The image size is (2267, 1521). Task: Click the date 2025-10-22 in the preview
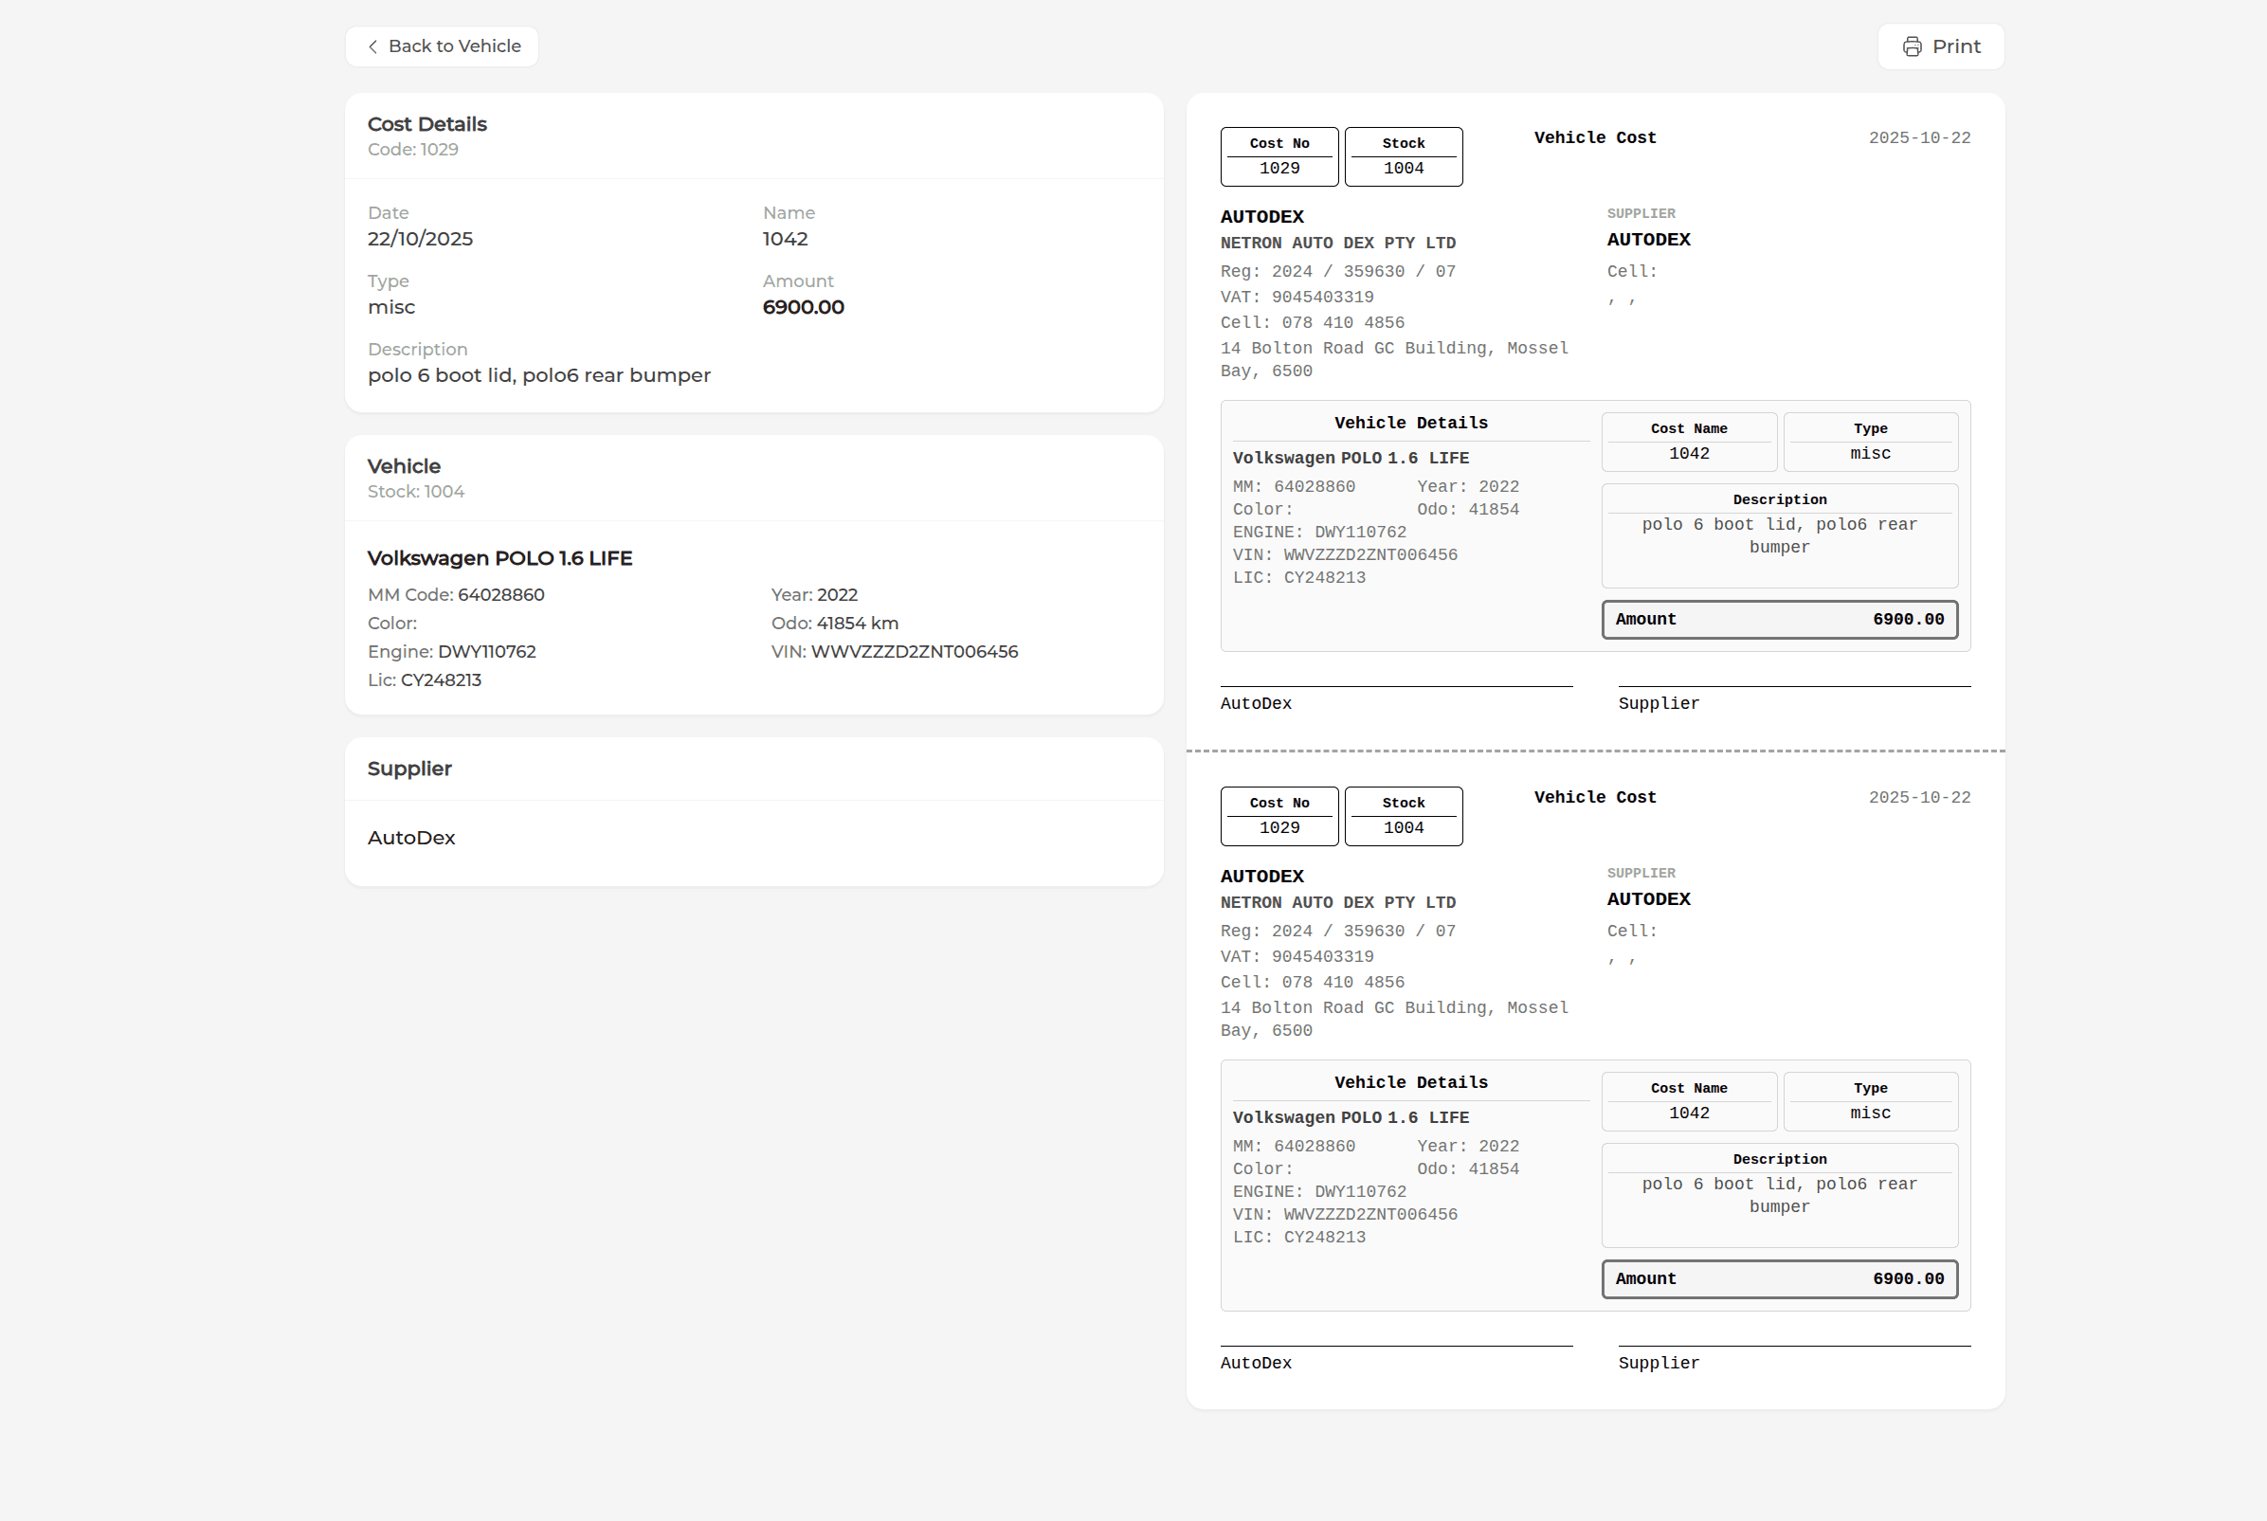click(x=1919, y=136)
